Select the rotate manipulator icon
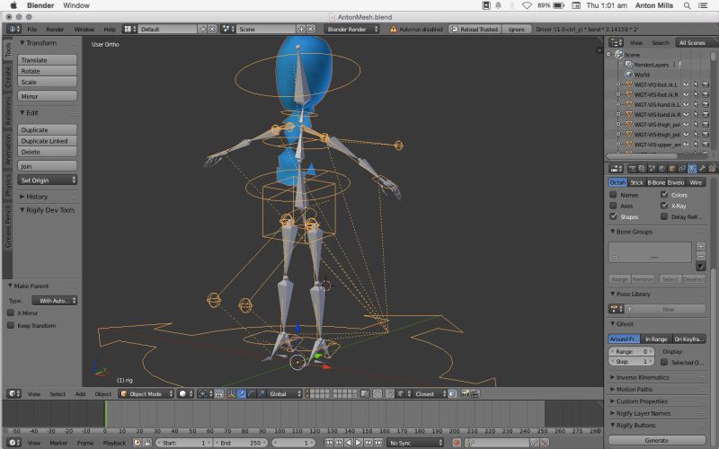Screen dimensions: 719x449 pyautogui.click(x=252, y=393)
